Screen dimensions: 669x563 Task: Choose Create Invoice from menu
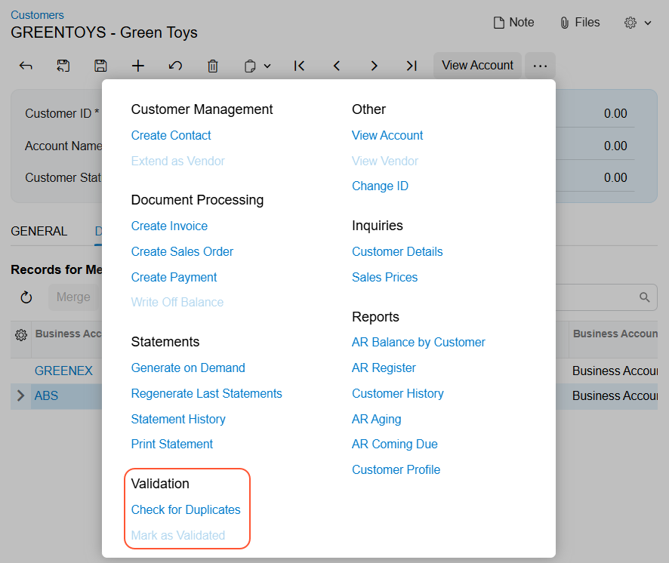169,226
